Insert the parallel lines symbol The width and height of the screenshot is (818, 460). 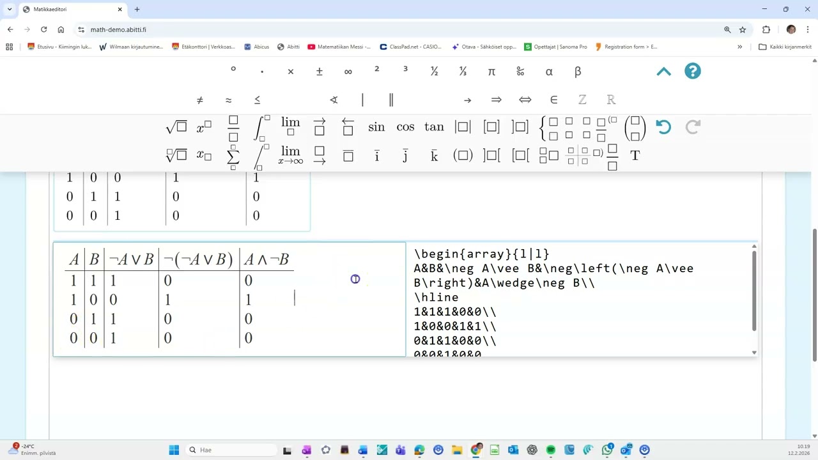pos(391,100)
